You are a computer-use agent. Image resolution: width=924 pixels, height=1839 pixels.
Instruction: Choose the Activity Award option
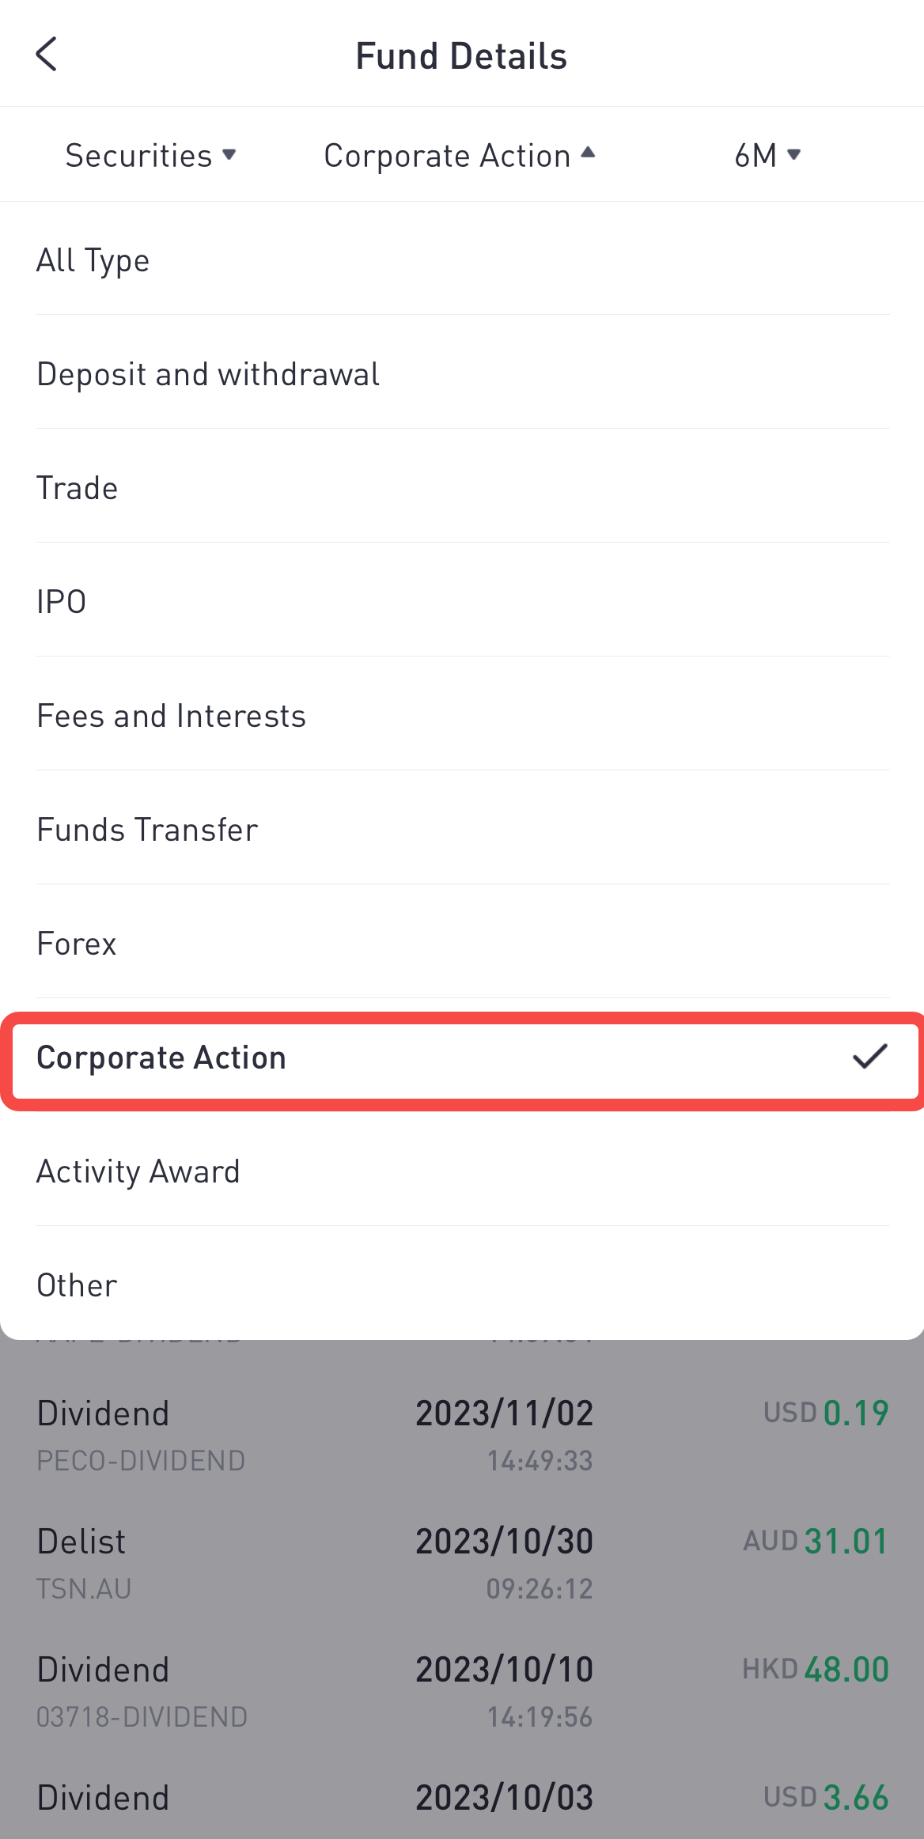click(x=463, y=1171)
